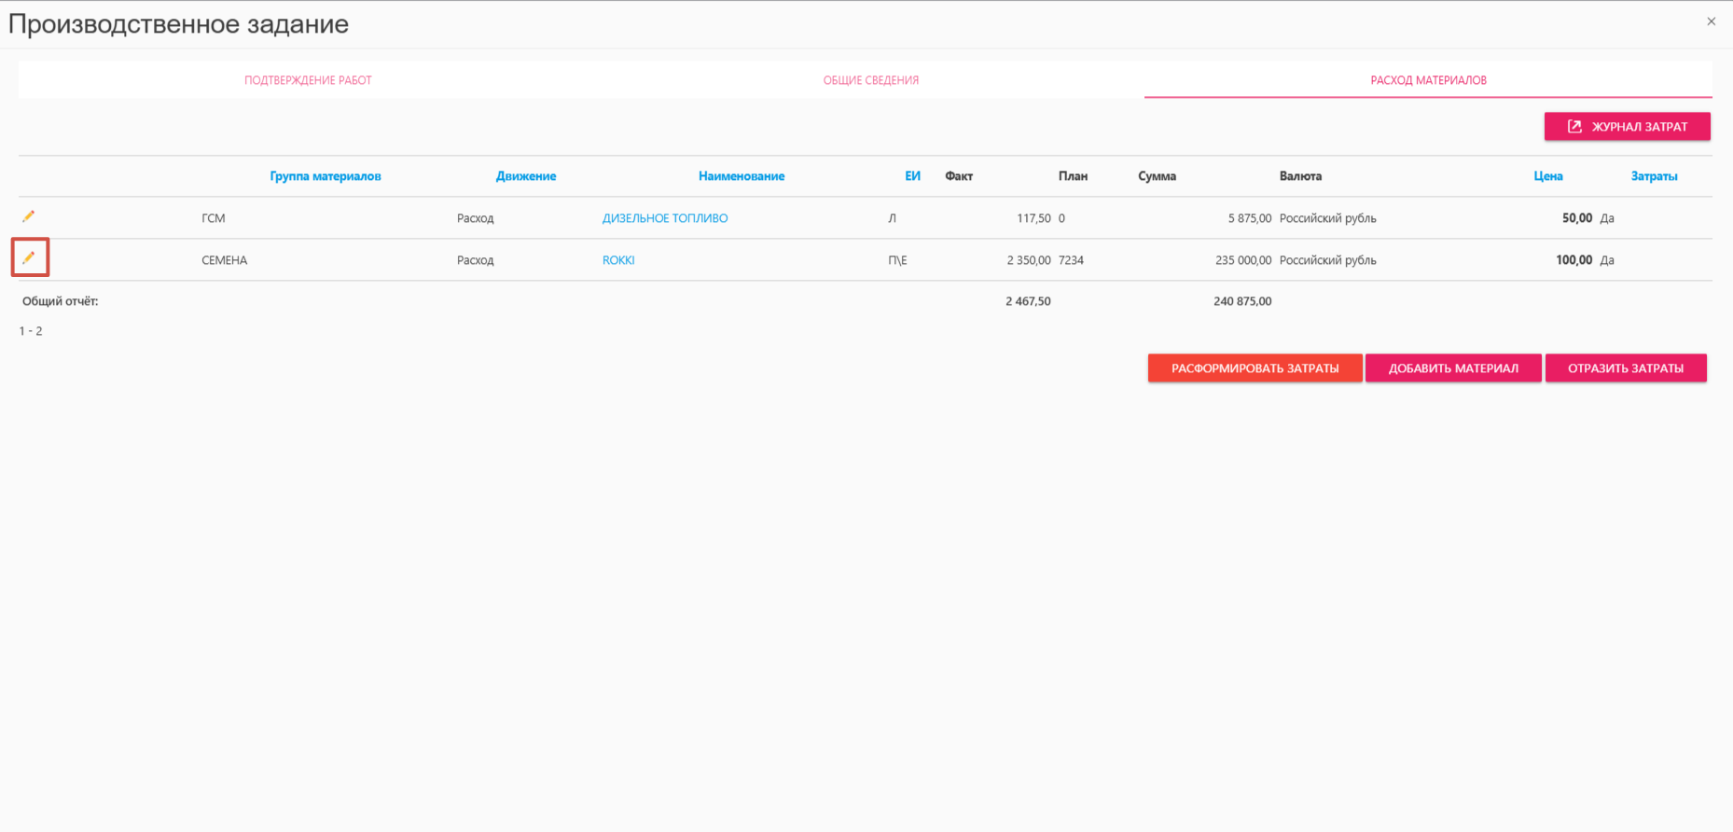Sort by the ЕИ unit column
Image resolution: width=1733 pixels, height=832 pixels.
tap(912, 176)
